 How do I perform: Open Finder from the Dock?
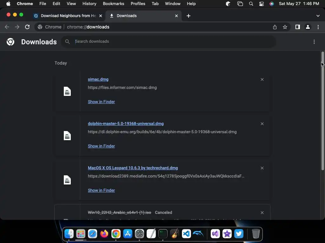coord(69,234)
